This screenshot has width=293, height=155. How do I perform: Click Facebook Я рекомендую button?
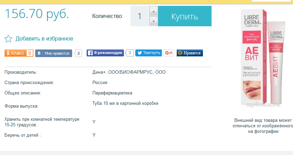[105, 53]
